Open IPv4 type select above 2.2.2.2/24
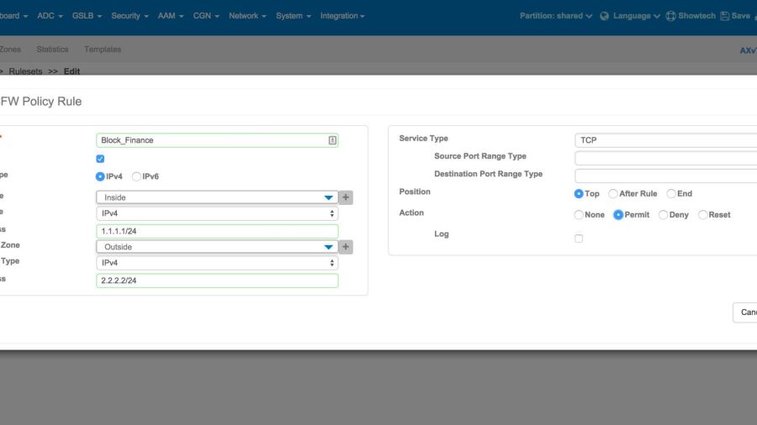Image resolution: width=757 pixels, height=425 pixels. coord(217,263)
